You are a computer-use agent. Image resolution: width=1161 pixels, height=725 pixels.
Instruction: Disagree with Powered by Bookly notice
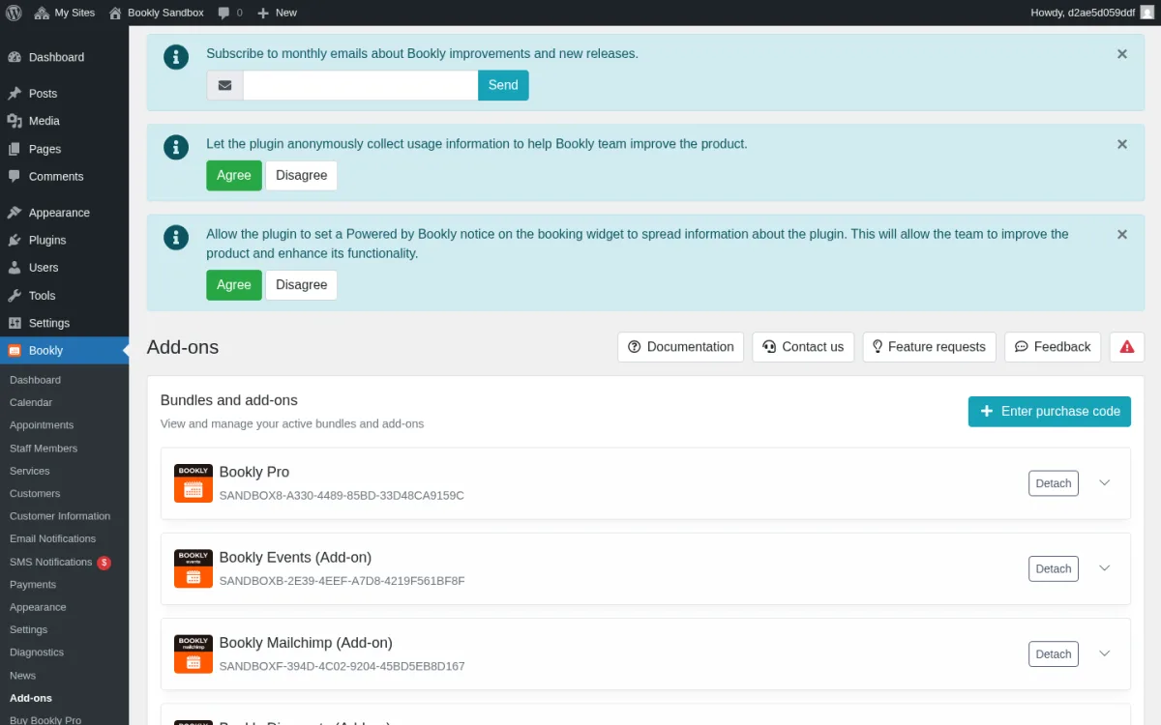pyautogui.click(x=302, y=285)
